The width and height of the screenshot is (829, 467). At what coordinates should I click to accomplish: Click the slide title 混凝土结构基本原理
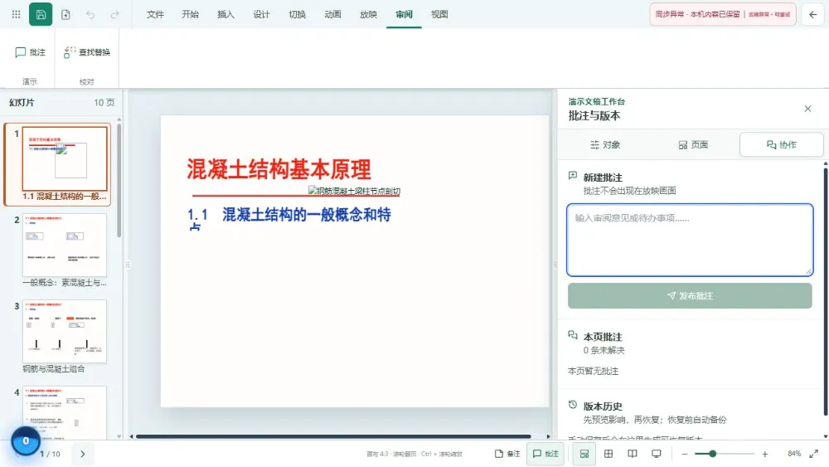pos(279,169)
